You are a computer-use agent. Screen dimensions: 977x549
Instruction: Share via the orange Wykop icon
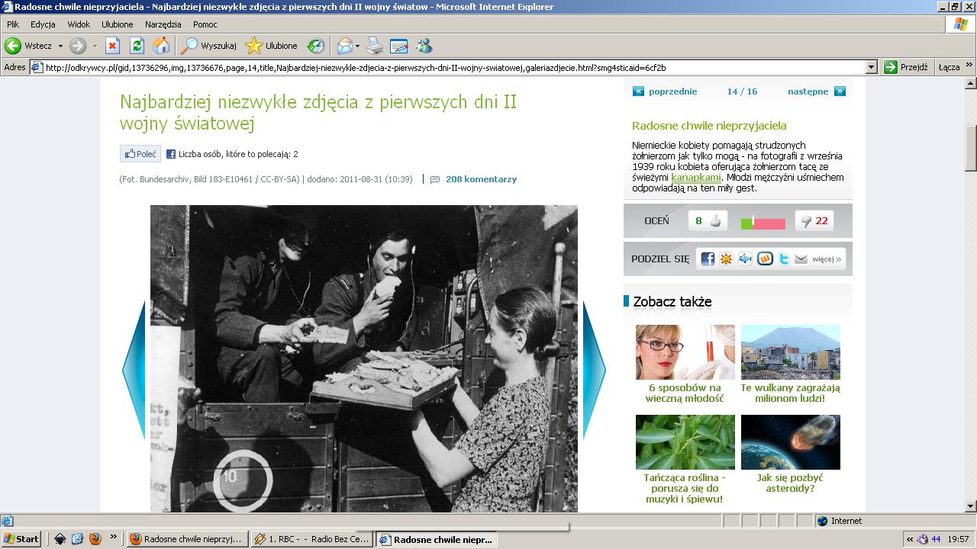pyautogui.click(x=765, y=258)
